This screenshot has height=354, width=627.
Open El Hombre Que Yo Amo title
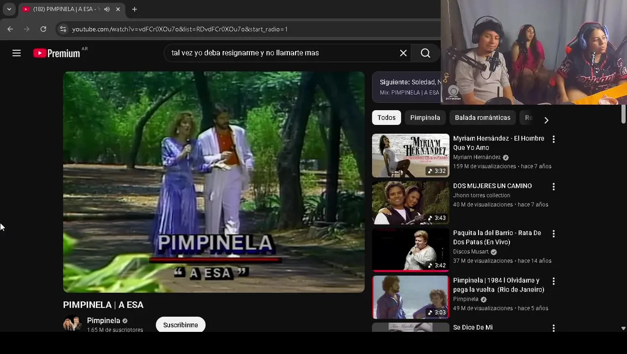pyautogui.click(x=499, y=143)
